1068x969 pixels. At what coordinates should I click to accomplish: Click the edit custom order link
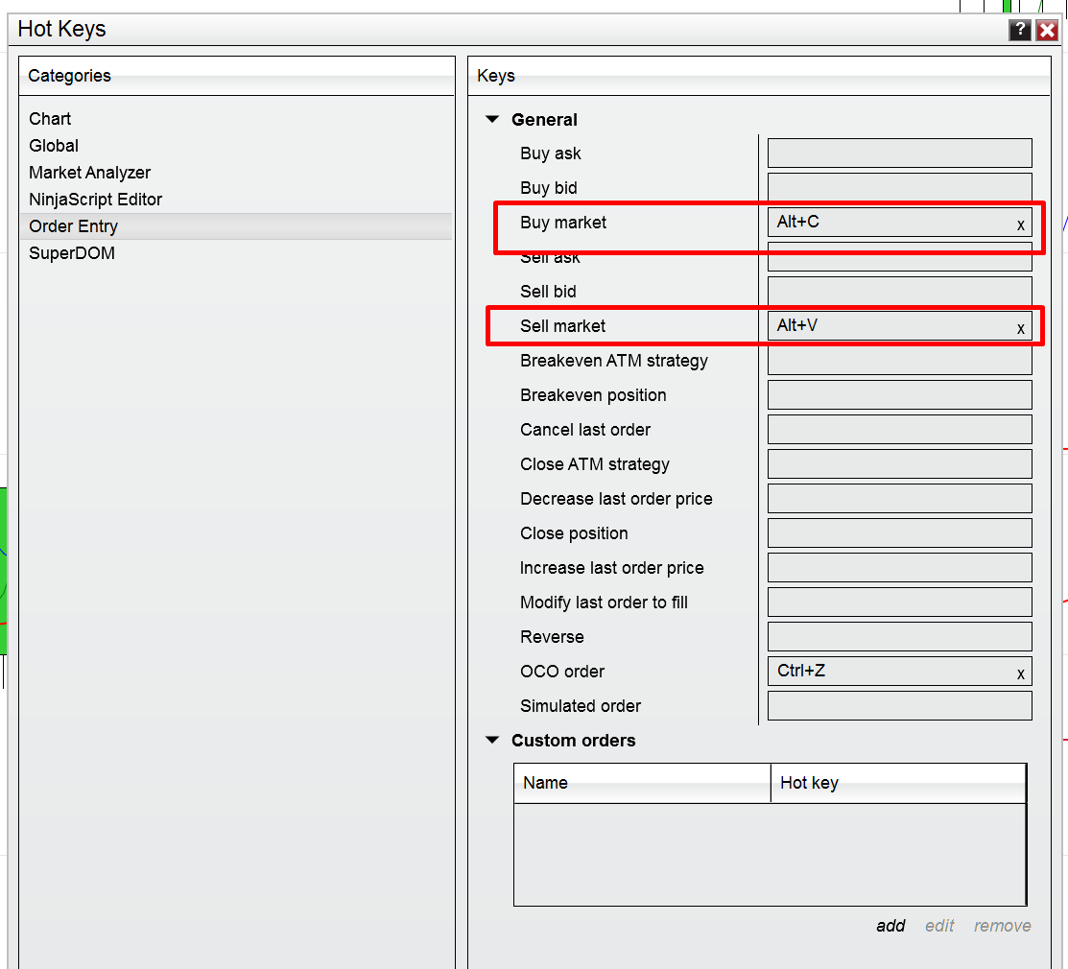coord(939,926)
